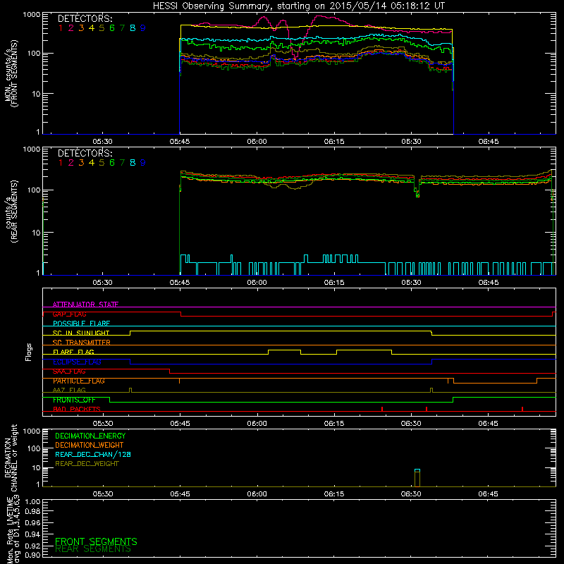Image resolution: width=564 pixels, height=564 pixels.
Task: Click the rear segments y-axis counts label
Action: pyautogui.click(x=11, y=211)
